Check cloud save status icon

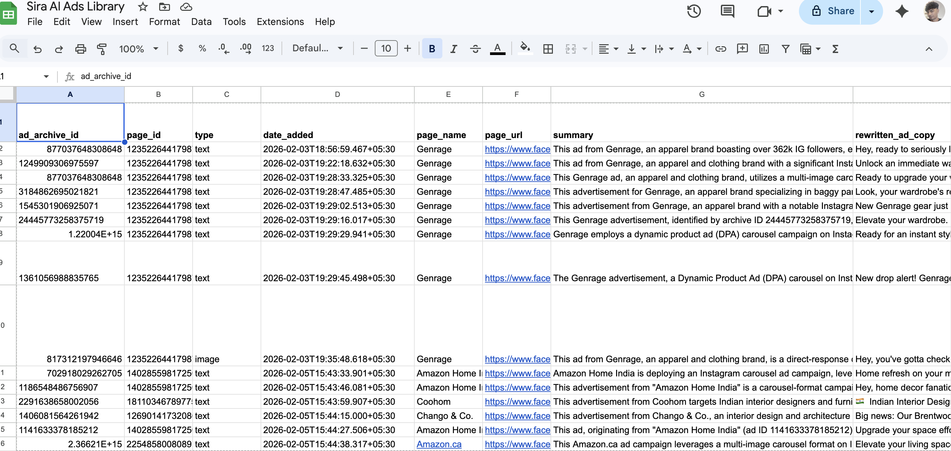[x=186, y=7]
